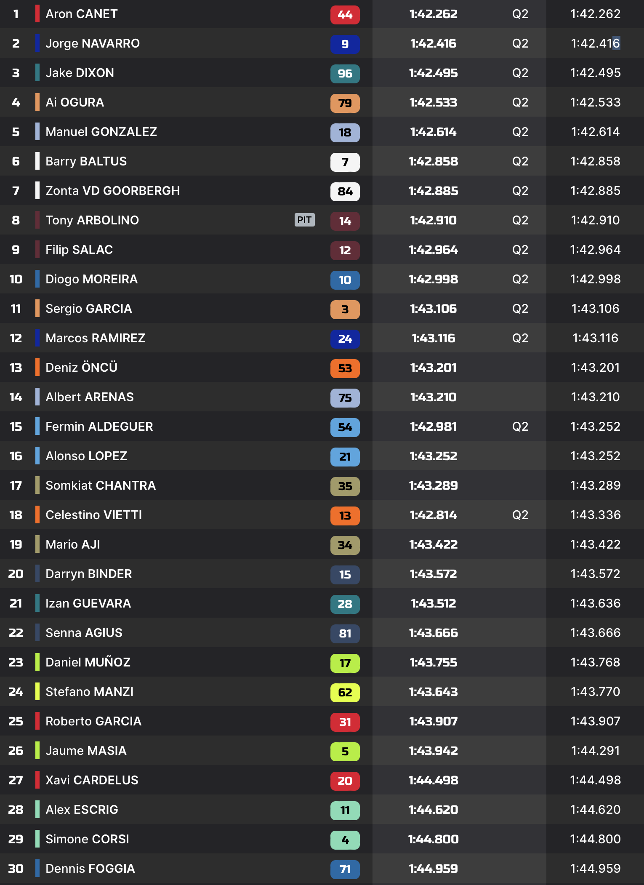
Task: Click position number 10 for Diogo Moreira
Action: coord(16,279)
